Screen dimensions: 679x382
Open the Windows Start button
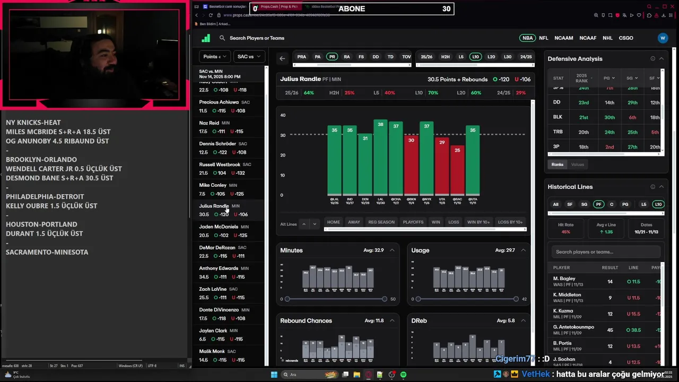click(274, 375)
